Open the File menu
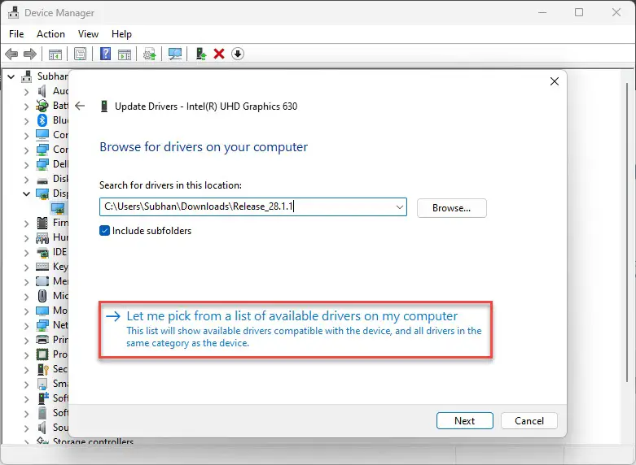The image size is (636, 465). [16, 34]
